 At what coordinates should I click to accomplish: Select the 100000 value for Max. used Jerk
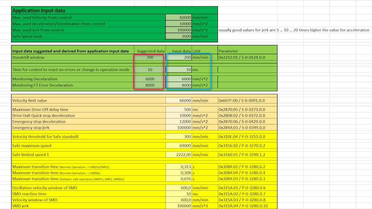tap(178, 30)
